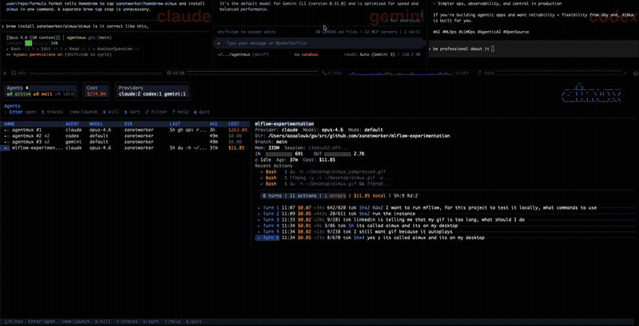Screen dimensions: 639x326
Task: Click the AGE column header
Action: 214,124
